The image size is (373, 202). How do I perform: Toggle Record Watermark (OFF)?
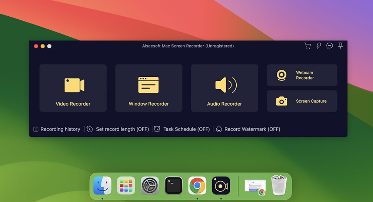tap(248, 129)
